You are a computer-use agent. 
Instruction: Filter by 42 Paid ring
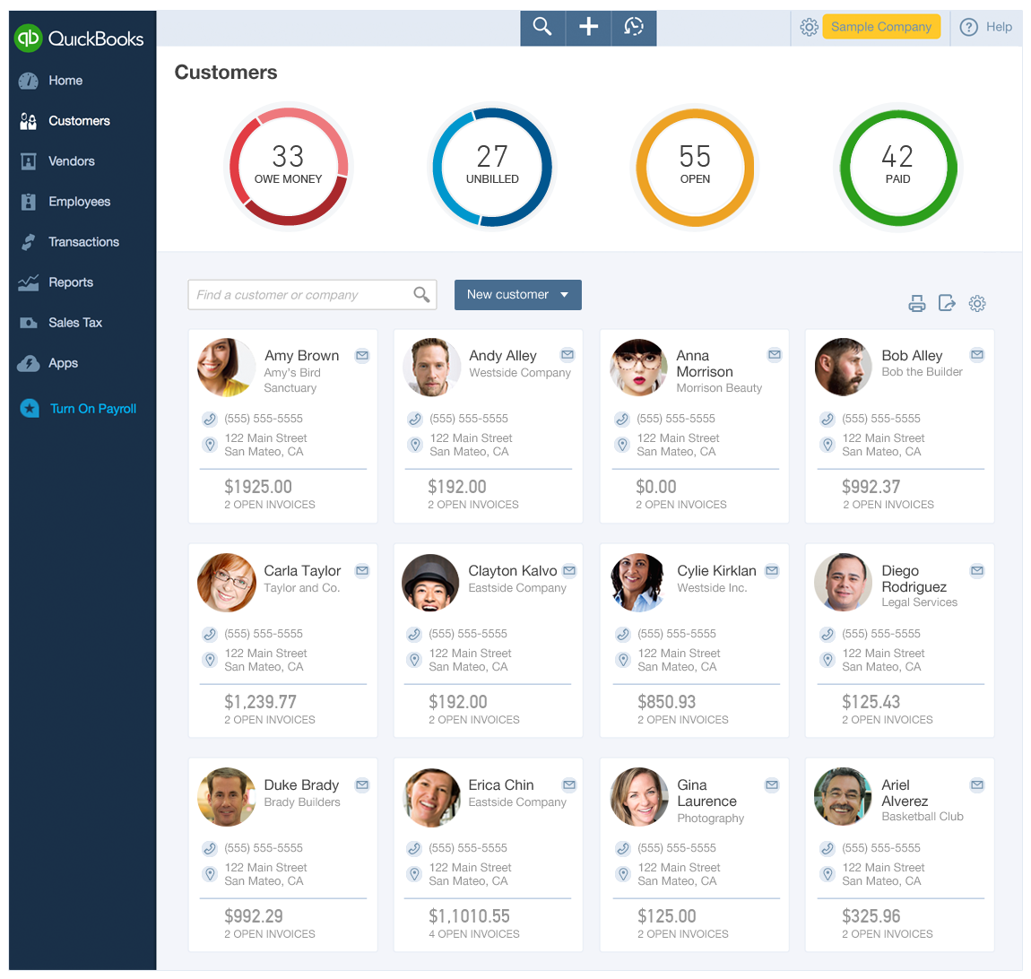point(898,167)
